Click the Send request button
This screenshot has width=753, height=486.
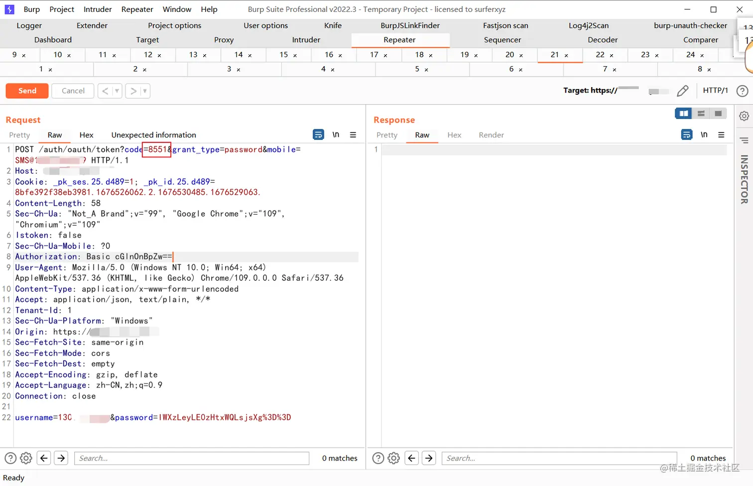(x=27, y=91)
